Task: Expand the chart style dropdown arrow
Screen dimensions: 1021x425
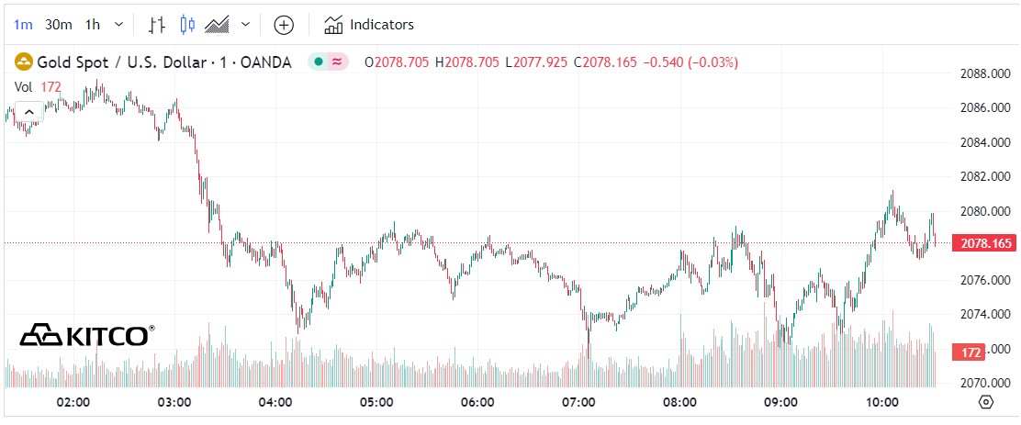Action: coord(245,25)
